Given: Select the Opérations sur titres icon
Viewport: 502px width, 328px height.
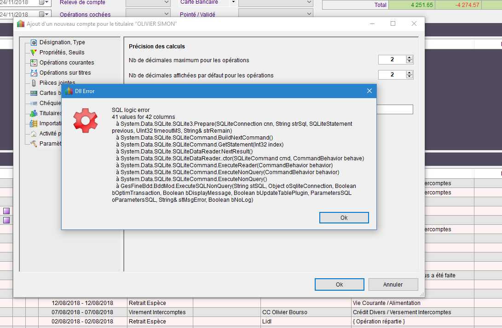Looking at the screenshot, I should (x=34, y=73).
